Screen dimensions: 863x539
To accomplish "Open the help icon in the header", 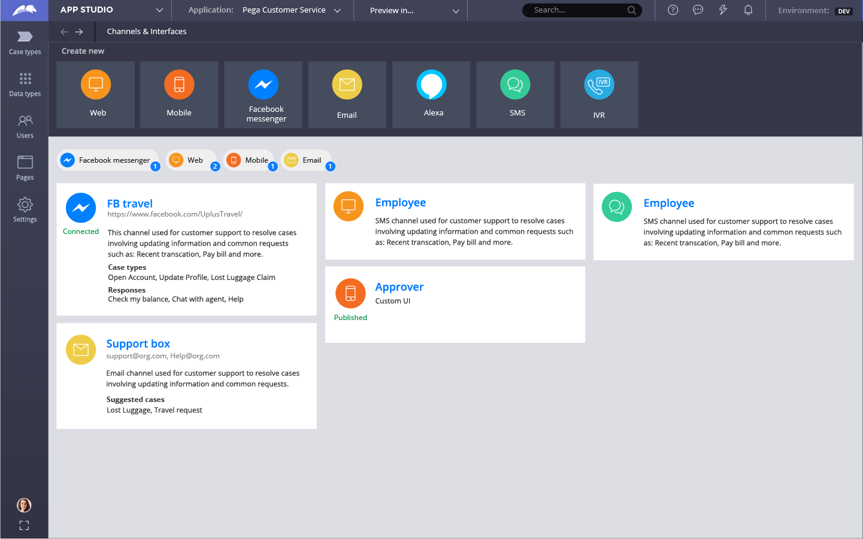I will click(673, 10).
